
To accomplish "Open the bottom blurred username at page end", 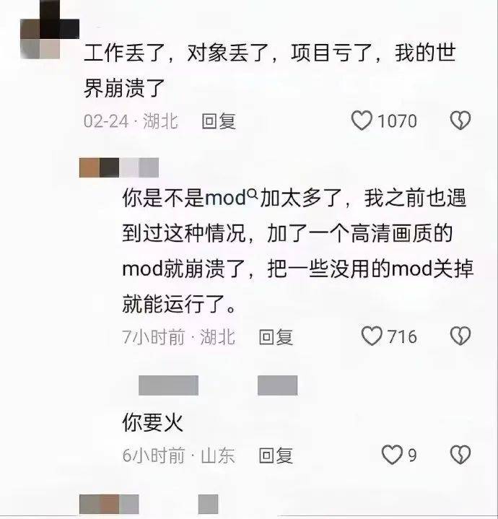I will [x=109, y=505].
